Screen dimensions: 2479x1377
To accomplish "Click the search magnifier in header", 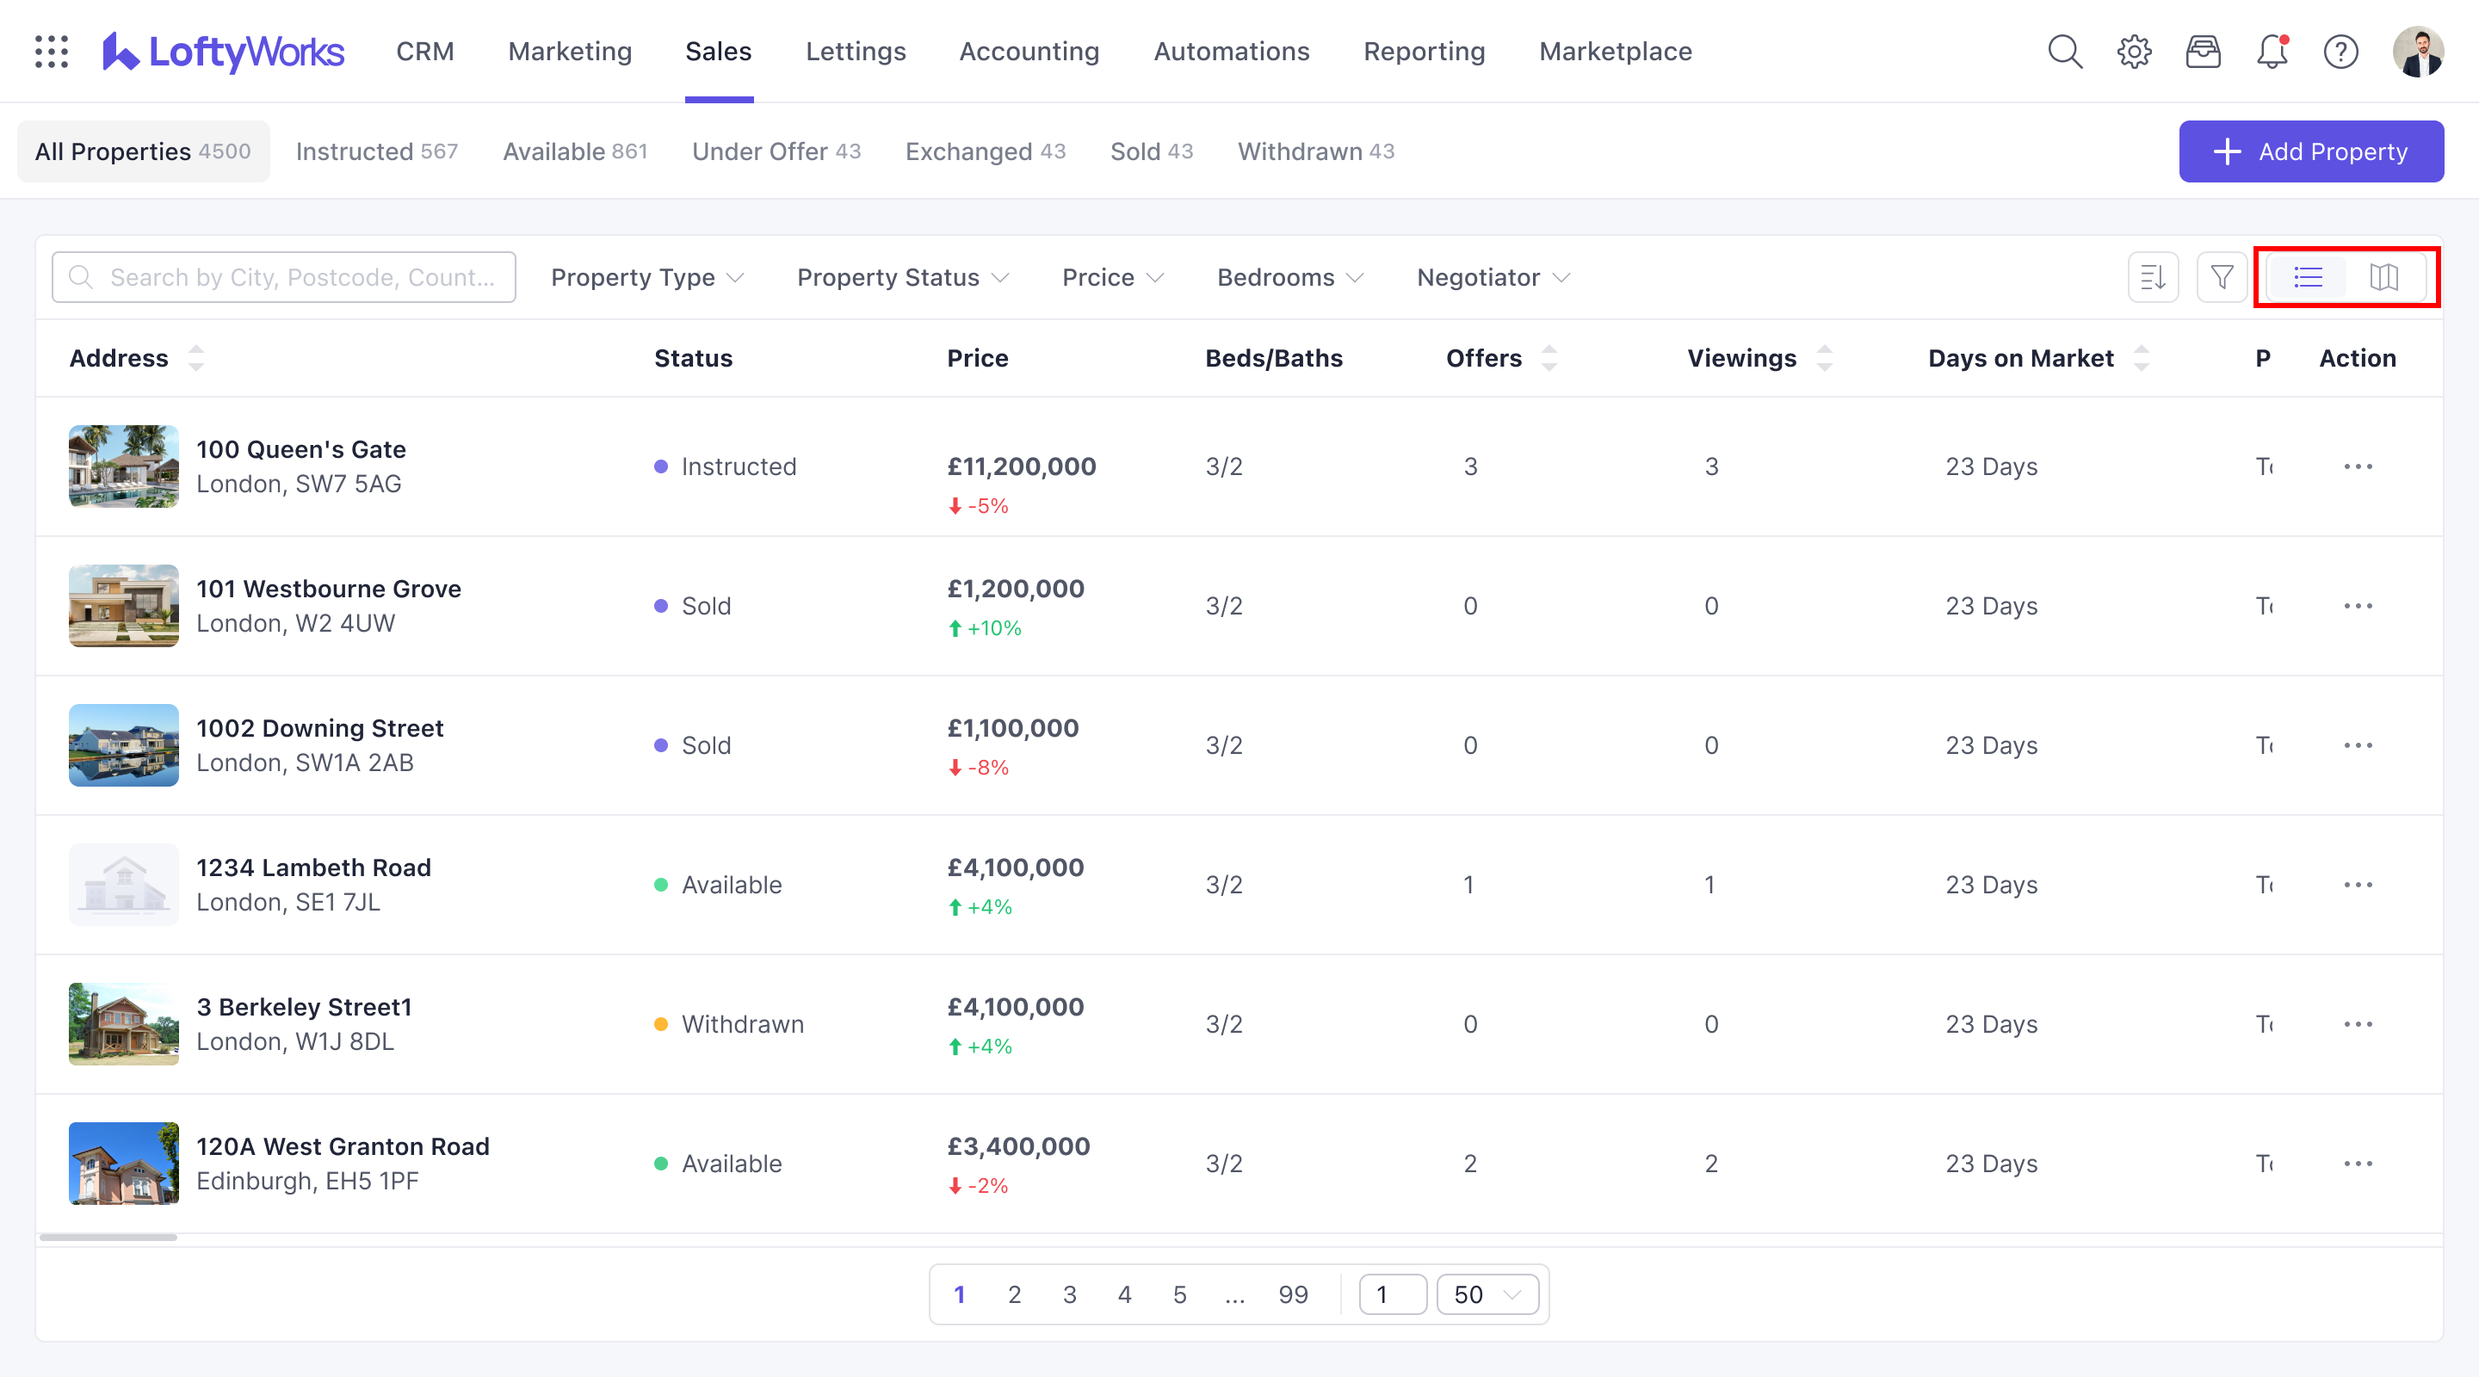I will tap(2064, 51).
